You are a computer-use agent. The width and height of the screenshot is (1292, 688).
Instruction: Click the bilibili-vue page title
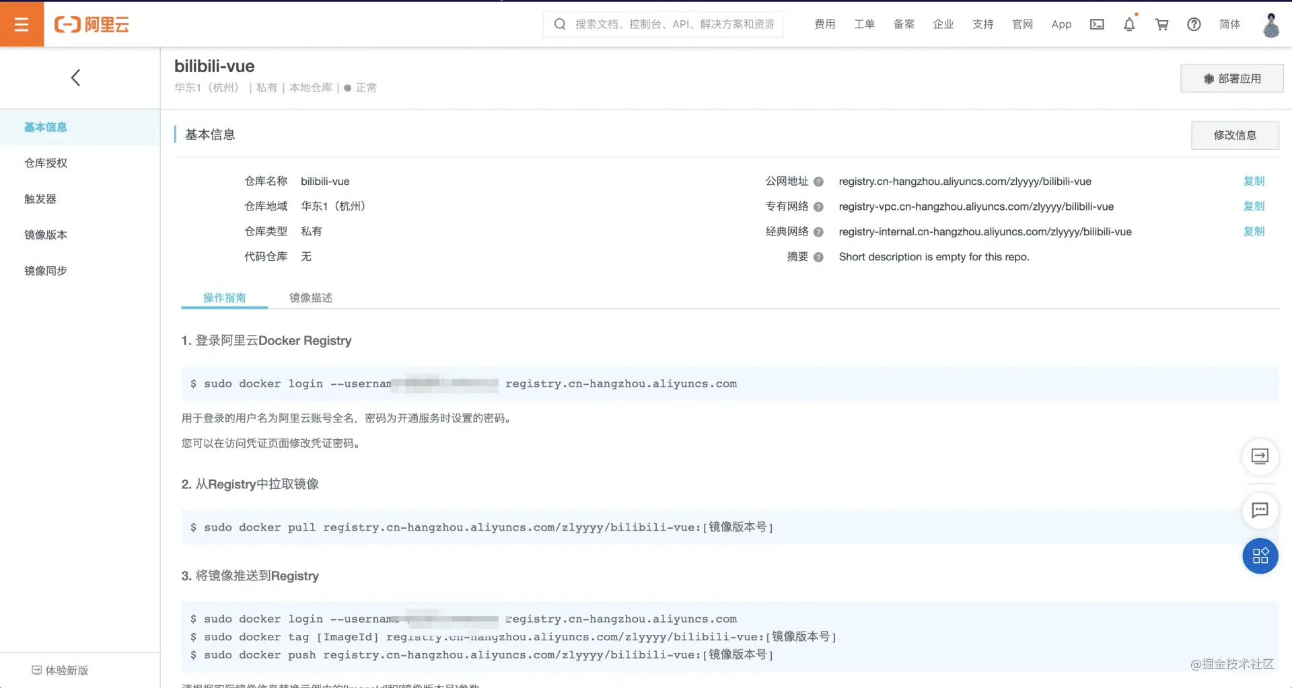pyautogui.click(x=214, y=66)
